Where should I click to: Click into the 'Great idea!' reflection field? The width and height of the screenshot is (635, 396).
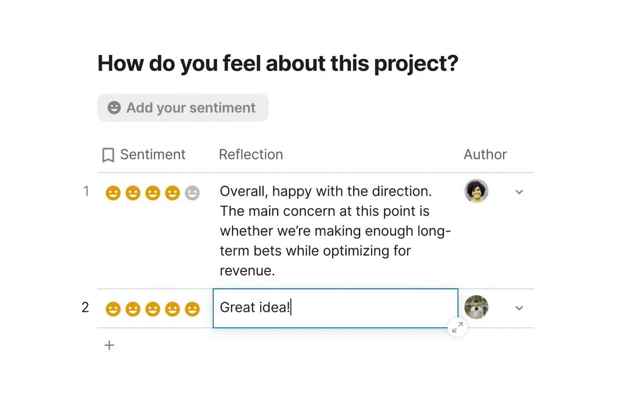(x=335, y=308)
